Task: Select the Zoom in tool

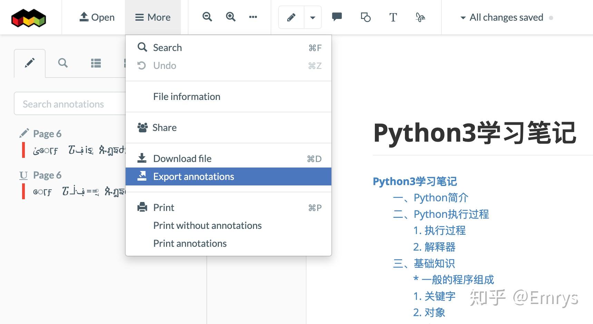Action: (x=231, y=17)
